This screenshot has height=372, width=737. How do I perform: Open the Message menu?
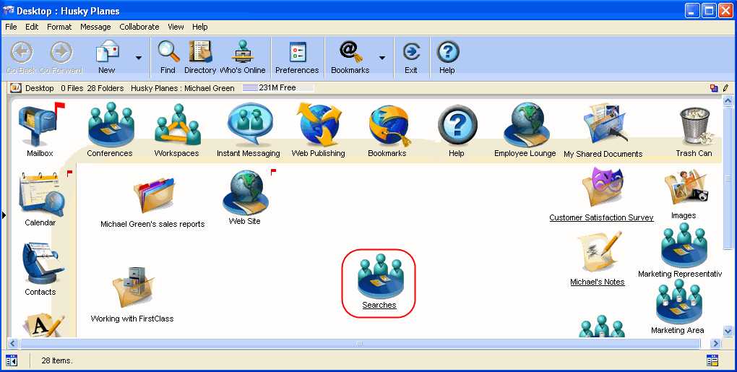pyautogui.click(x=95, y=27)
